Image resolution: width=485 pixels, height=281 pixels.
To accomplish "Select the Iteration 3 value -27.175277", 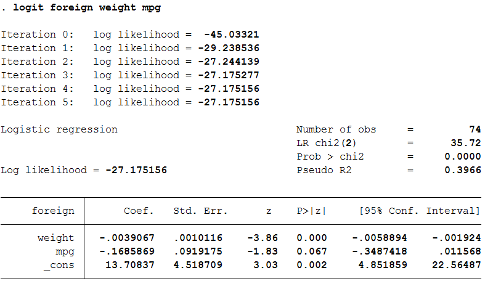I will [x=229, y=75].
